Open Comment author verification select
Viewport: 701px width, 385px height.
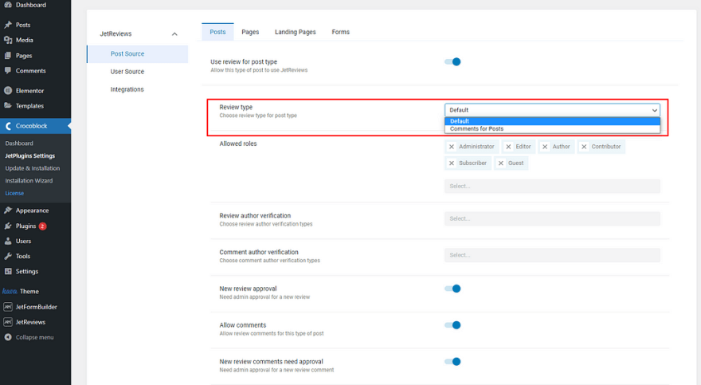[552, 255]
